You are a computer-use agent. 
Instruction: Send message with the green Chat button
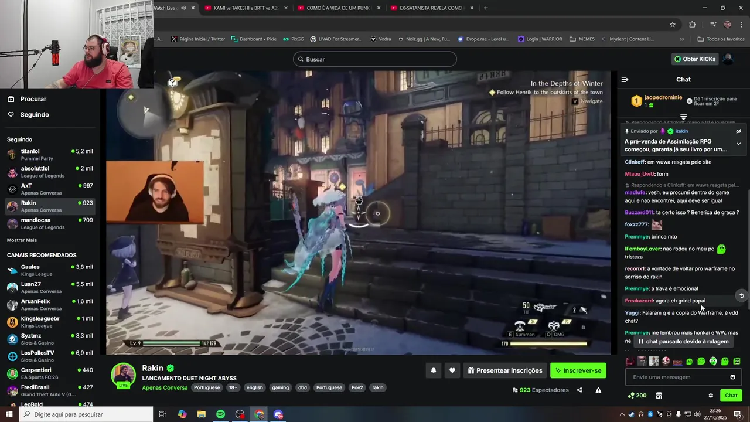[x=731, y=396]
